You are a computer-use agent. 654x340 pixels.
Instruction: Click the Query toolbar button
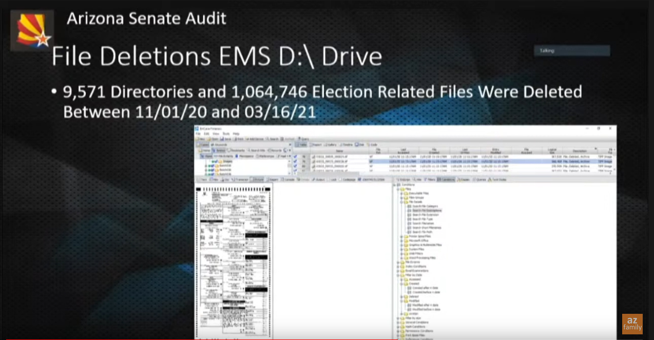point(303,139)
